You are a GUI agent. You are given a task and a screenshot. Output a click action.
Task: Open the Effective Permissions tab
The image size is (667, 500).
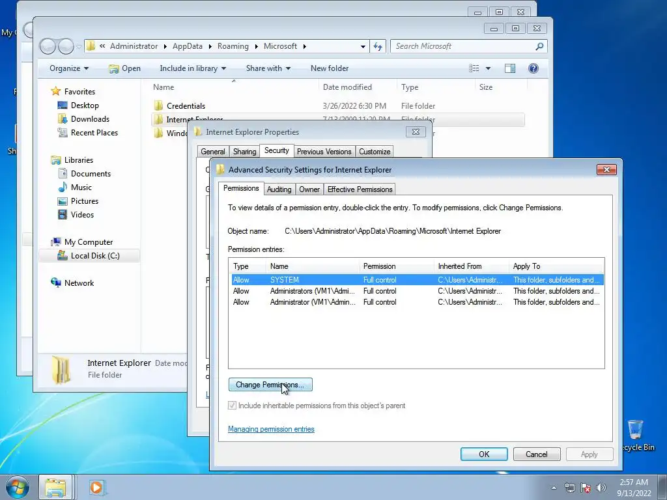point(360,189)
